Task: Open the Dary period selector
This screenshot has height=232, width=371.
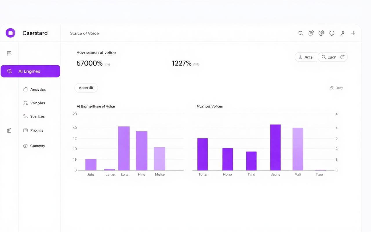Action: [337, 88]
